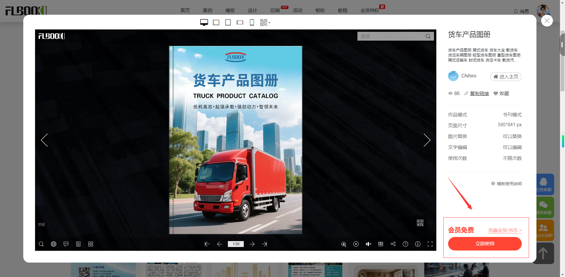Enter fullscreen mode in the flipbook
This screenshot has height=277, width=565.
tap(430, 244)
